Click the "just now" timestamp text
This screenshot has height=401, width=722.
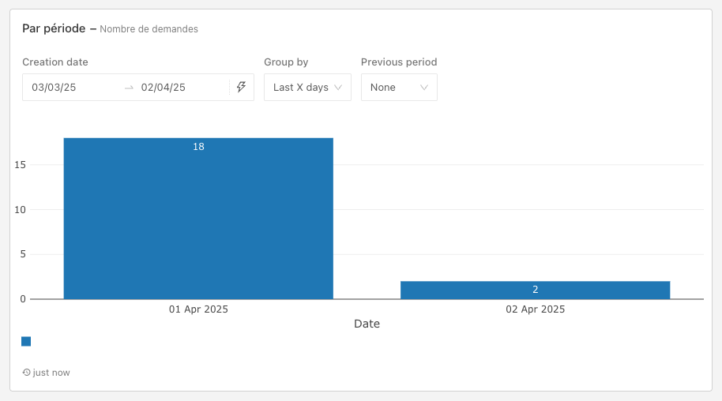[x=51, y=373]
